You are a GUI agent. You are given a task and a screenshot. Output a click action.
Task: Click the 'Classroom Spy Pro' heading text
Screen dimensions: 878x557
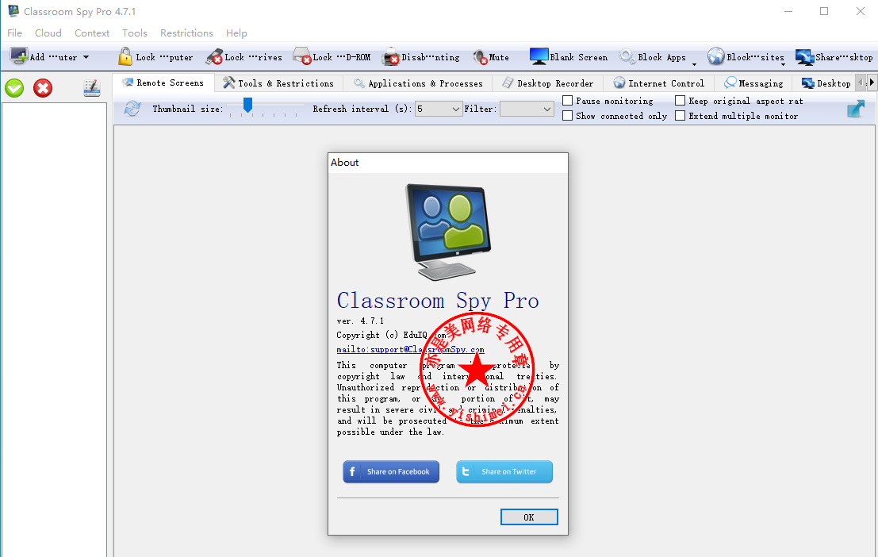(x=438, y=301)
